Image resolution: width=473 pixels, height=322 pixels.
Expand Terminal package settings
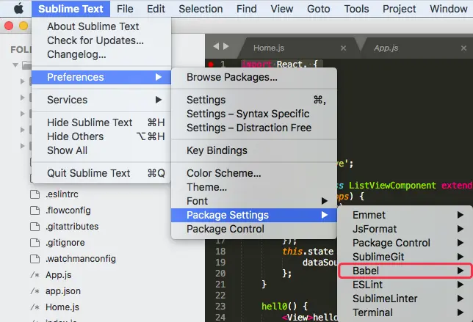[x=405, y=312]
